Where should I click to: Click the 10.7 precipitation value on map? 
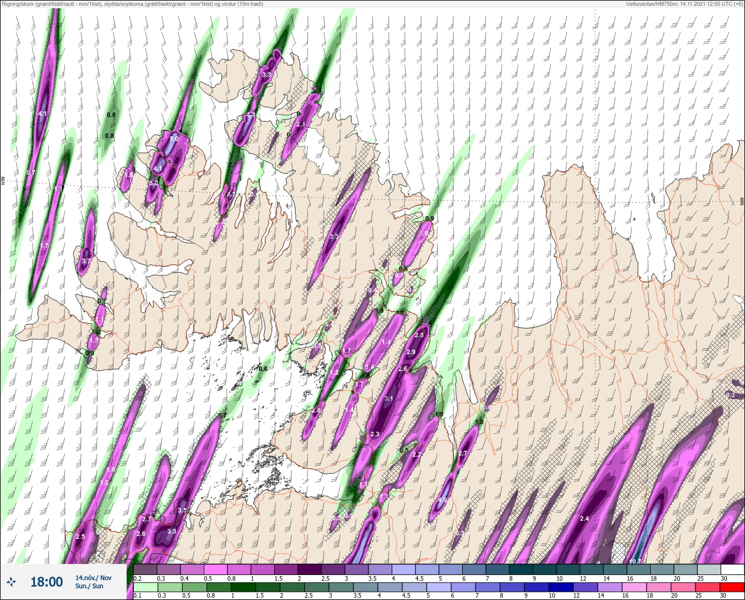[636, 562]
